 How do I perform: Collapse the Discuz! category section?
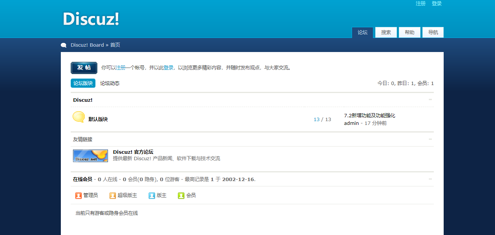point(430,99)
